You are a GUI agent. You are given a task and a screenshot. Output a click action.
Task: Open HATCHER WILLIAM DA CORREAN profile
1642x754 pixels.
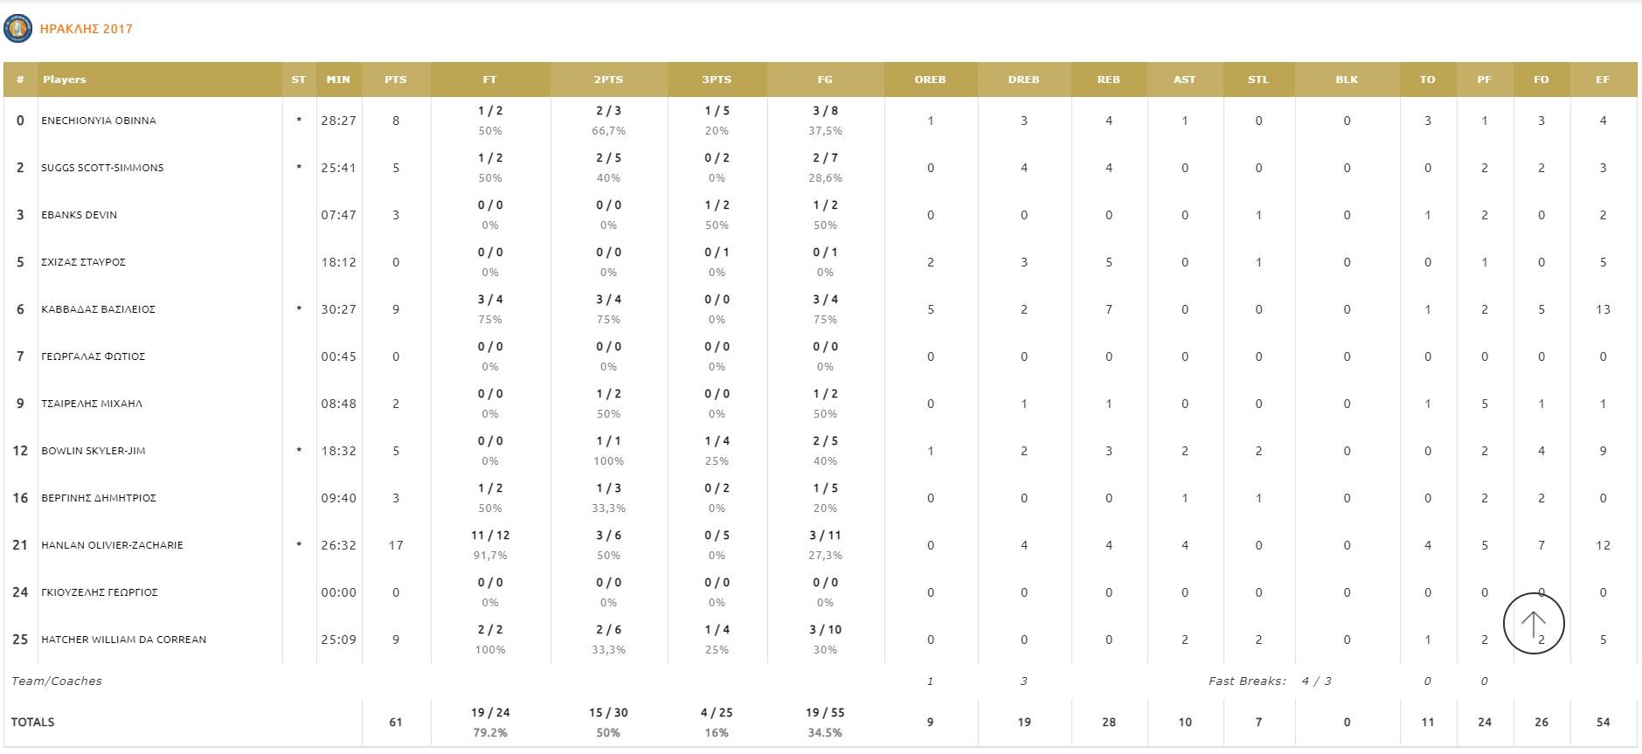pyautogui.click(x=123, y=640)
